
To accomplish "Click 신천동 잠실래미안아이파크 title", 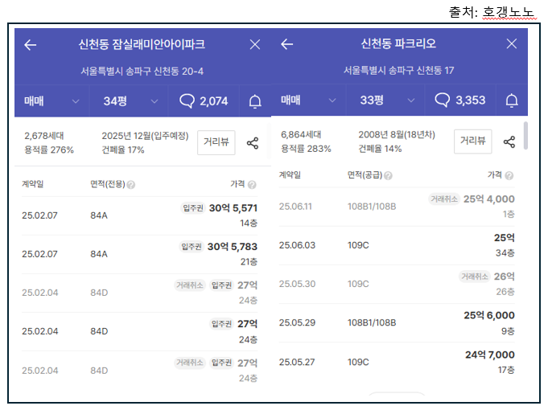I will click(x=142, y=45).
